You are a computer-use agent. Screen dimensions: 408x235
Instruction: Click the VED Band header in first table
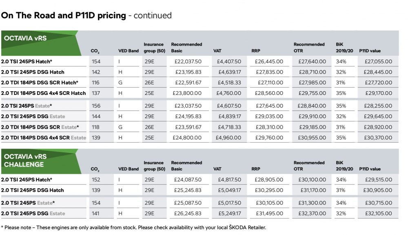coord(129,51)
